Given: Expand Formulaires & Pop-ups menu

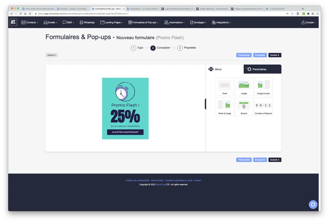Looking at the screenshot, I should click(x=143, y=22).
